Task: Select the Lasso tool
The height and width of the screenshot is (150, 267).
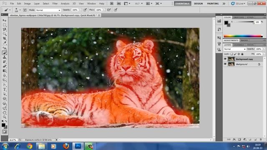Action: [5, 30]
